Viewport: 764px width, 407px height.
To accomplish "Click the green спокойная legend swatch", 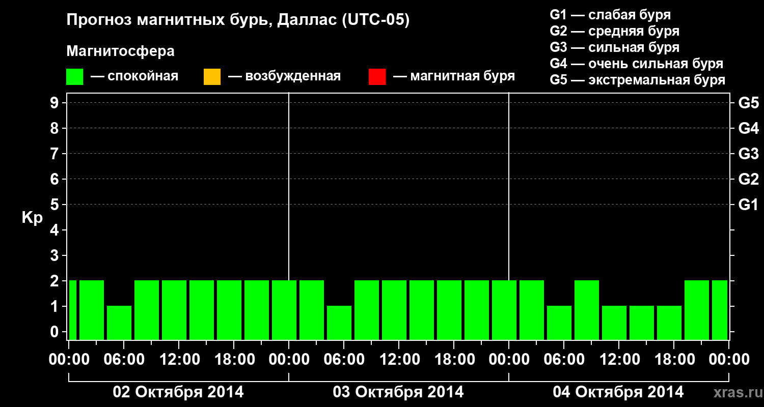I will (75, 77).
